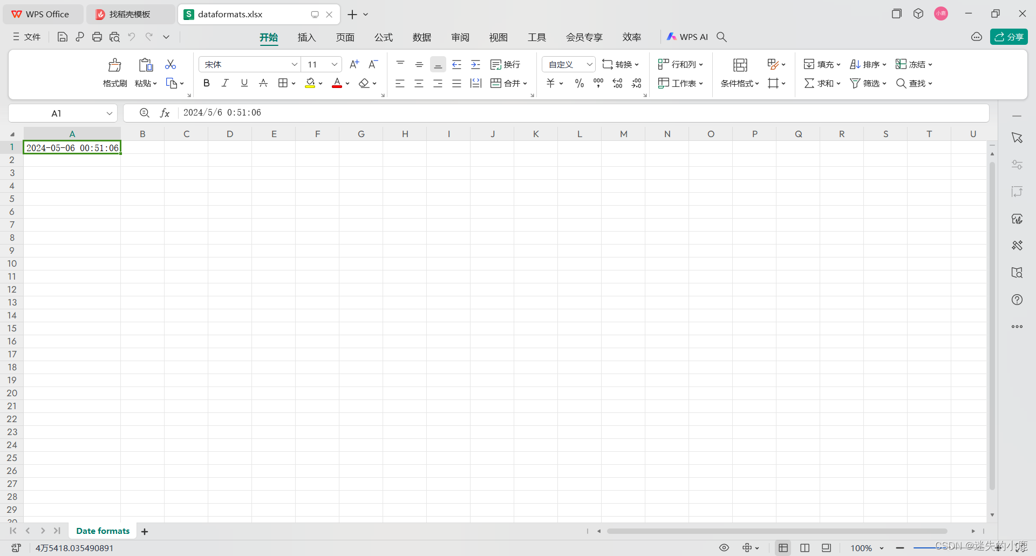Click the magnifier icon in formula bar
The height and width of the screenshot is (556, 1036).
[x=144, y=113]
